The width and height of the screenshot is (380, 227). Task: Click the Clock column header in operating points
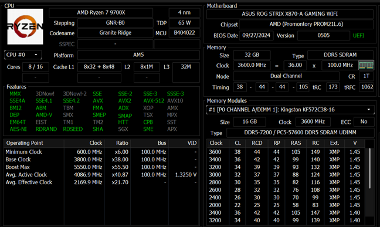click(x=96, y=143)
